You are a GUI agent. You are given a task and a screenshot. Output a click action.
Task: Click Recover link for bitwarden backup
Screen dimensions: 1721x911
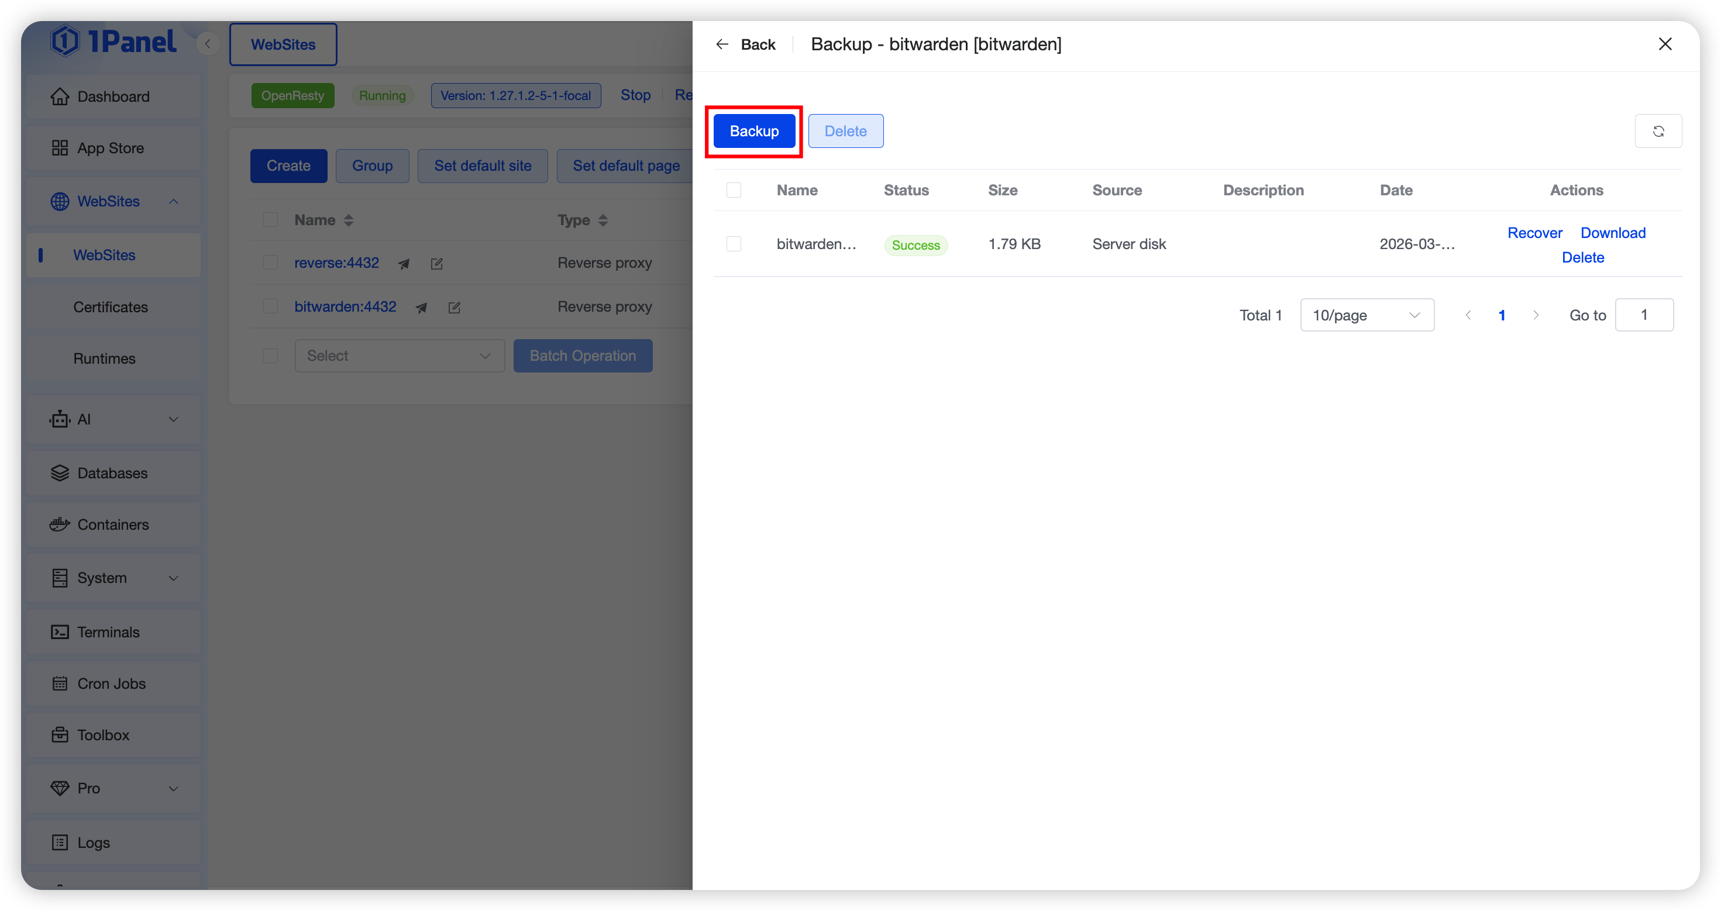1534,233
